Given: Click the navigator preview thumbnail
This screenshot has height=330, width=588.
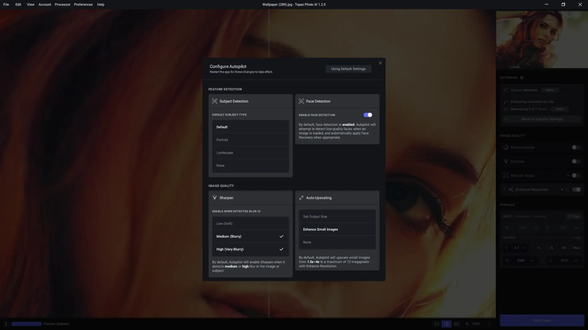Looking at the screenshot, I should 541,40.
